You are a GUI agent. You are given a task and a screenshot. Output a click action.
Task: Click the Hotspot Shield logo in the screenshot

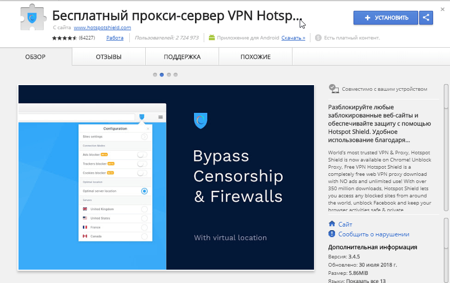coord(201,120)
